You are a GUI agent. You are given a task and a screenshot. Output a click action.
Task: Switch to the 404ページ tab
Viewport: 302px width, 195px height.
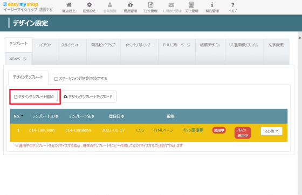click(18, 59)
